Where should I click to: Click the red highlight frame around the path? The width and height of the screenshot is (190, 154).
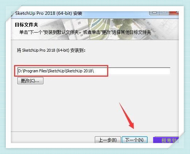(61, 71)
